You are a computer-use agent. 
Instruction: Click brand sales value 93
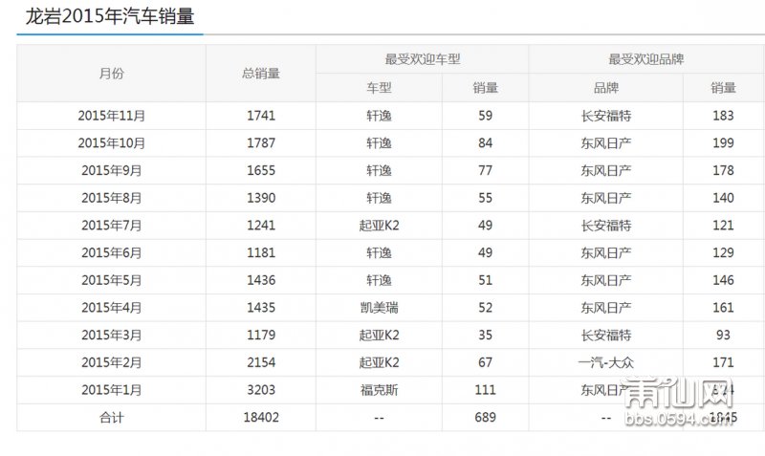pos(723,335)
